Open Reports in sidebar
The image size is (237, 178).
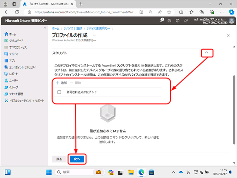point(11,74)
